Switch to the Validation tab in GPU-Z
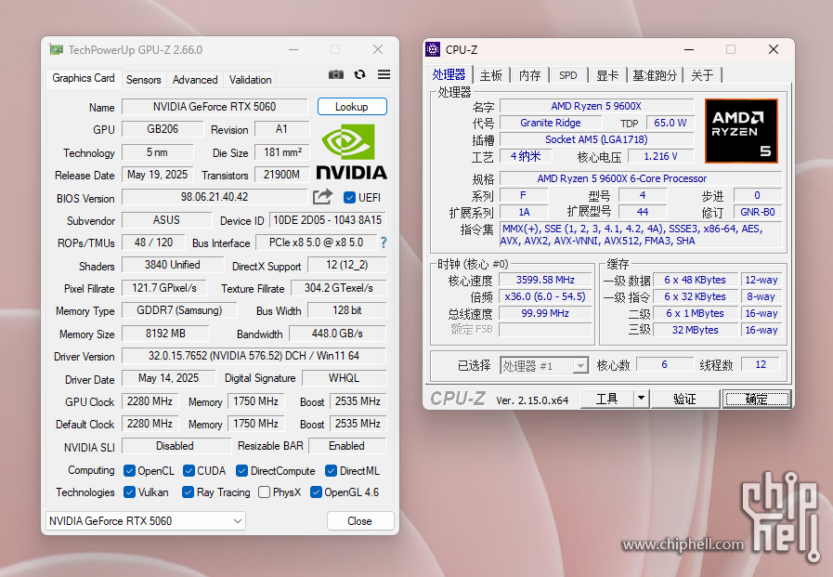Viewport: 833px width, 577px height. [x=250, y=80]
